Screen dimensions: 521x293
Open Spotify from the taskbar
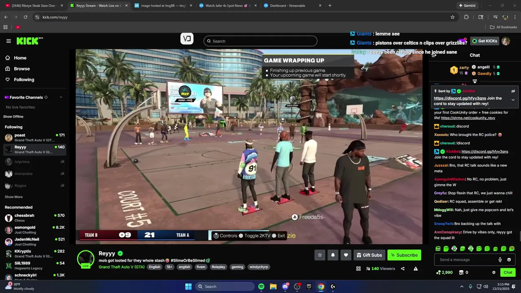[261, 286]
